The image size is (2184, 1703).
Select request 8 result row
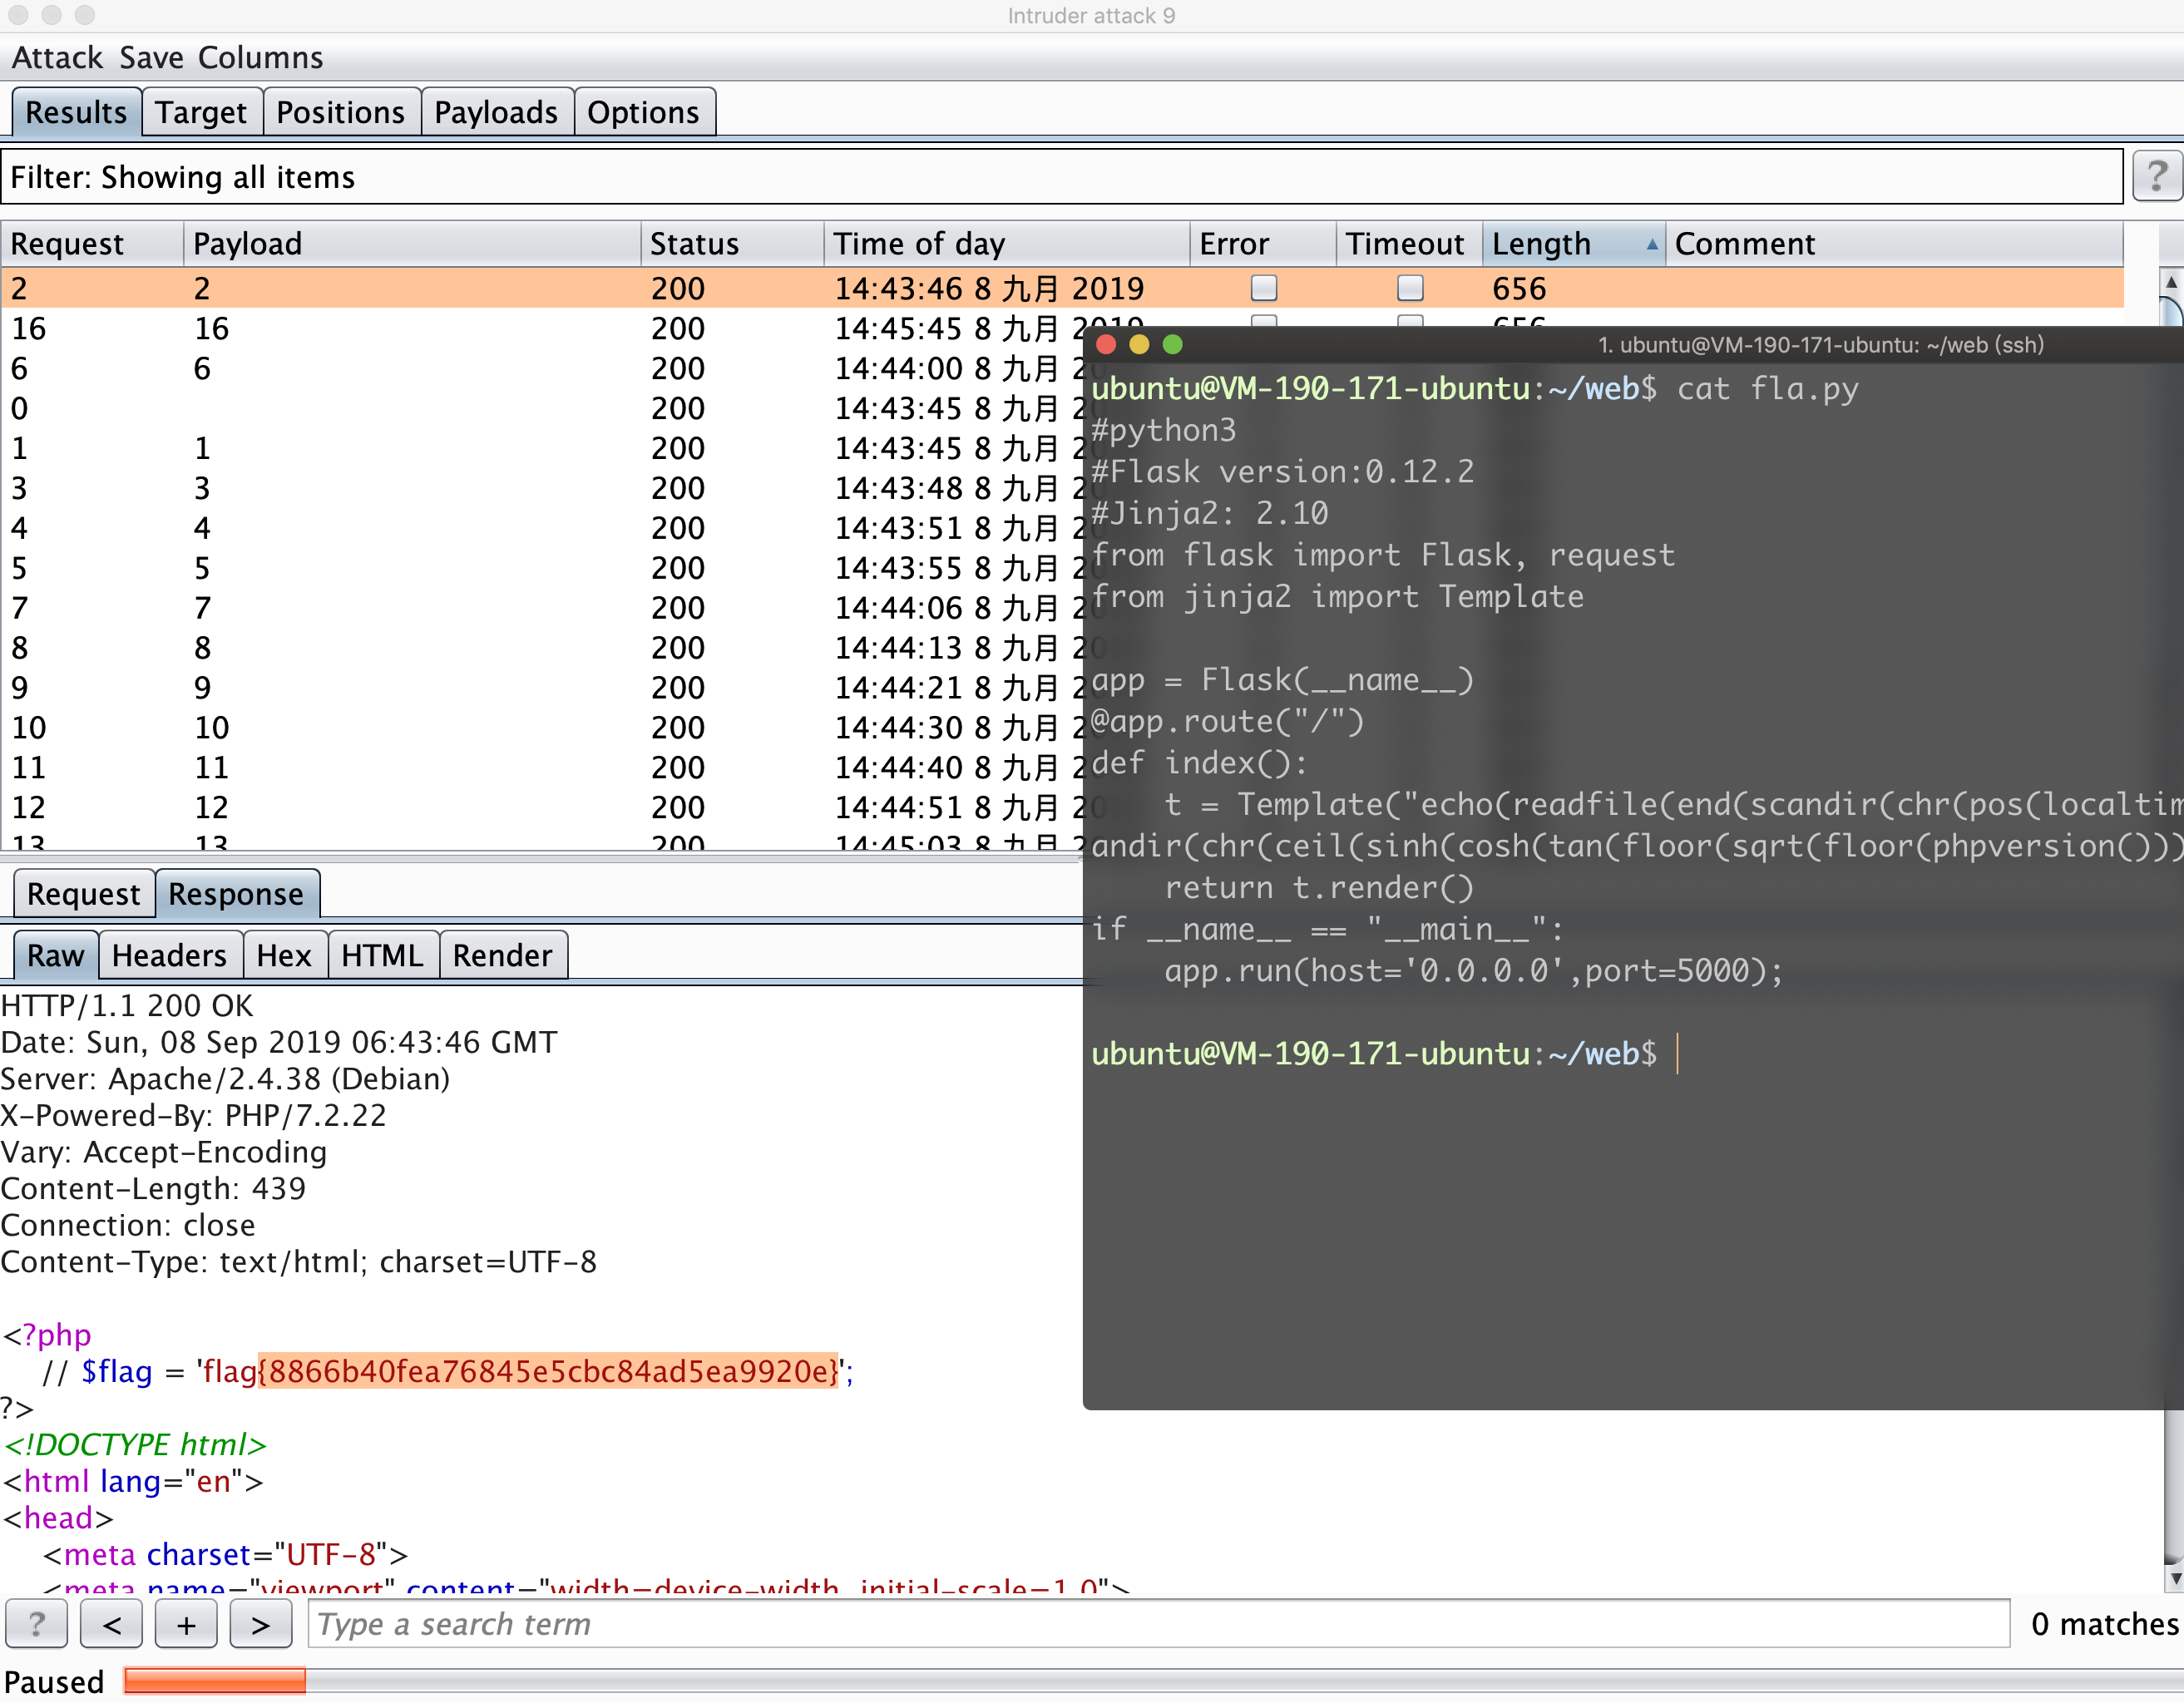(541, 648)
